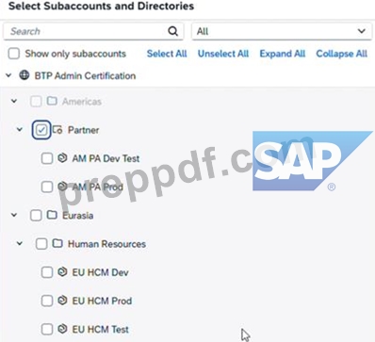Viewport: 375px width, 342px height.
Task: Click the EU HCM Test subaccount icon
Action: [62, 329]
